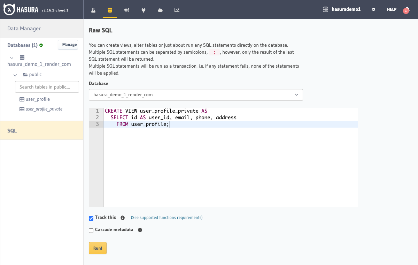Open the Database selection dropdown
The width and height of the screenshot is (418, 265).
[x=196, y=95]
